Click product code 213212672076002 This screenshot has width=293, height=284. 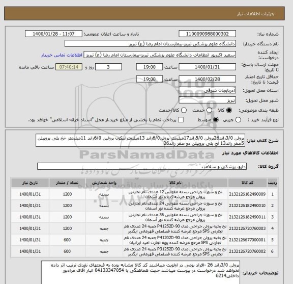247,251
